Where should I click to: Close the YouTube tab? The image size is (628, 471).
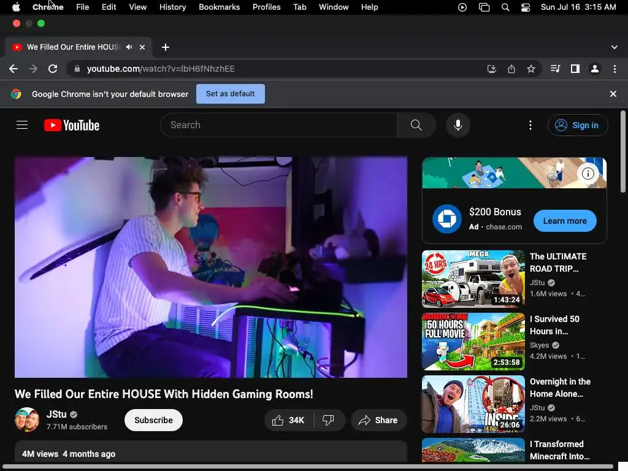(x=142, y=47)
